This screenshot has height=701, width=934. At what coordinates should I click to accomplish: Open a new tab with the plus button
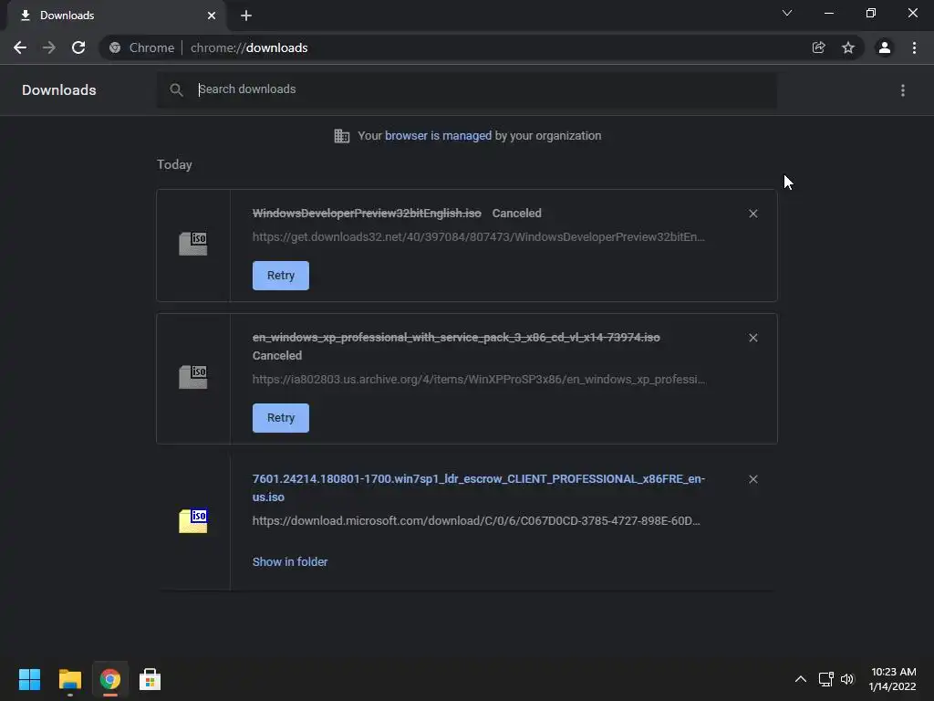tap(246, 16)
